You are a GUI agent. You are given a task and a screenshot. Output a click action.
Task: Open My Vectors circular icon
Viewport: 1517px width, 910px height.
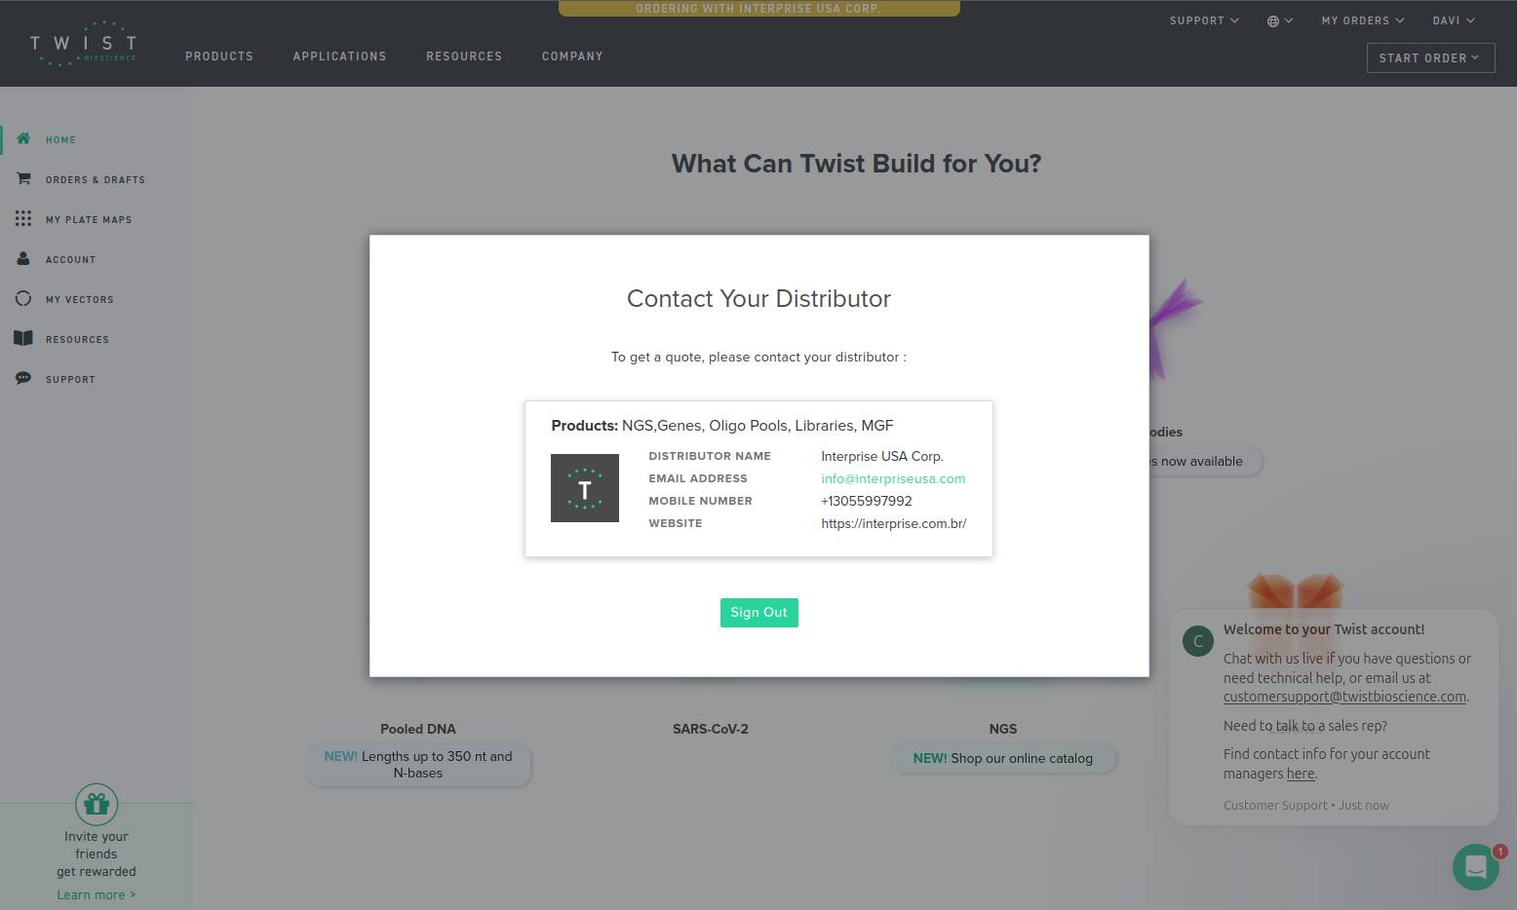point(23,299)
